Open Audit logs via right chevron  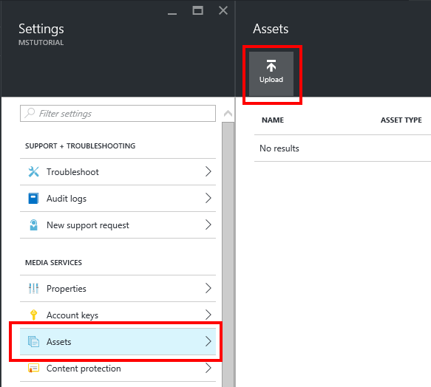(x=208, y=198)
